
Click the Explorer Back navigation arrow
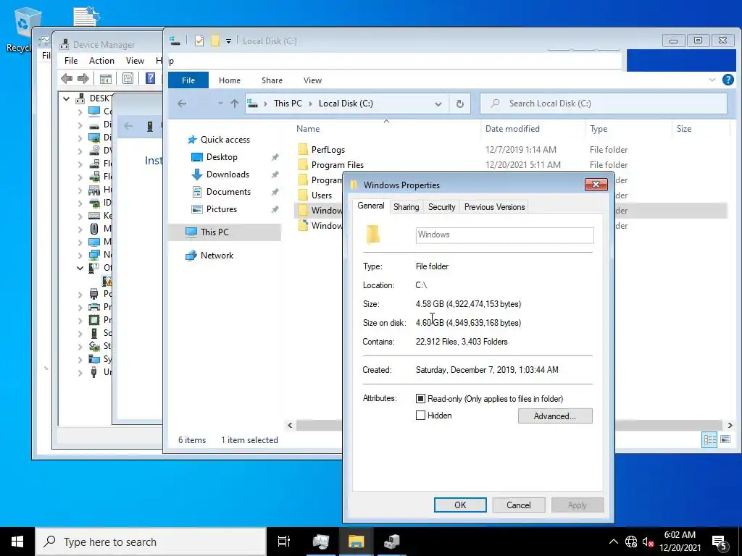pos(182,104)
